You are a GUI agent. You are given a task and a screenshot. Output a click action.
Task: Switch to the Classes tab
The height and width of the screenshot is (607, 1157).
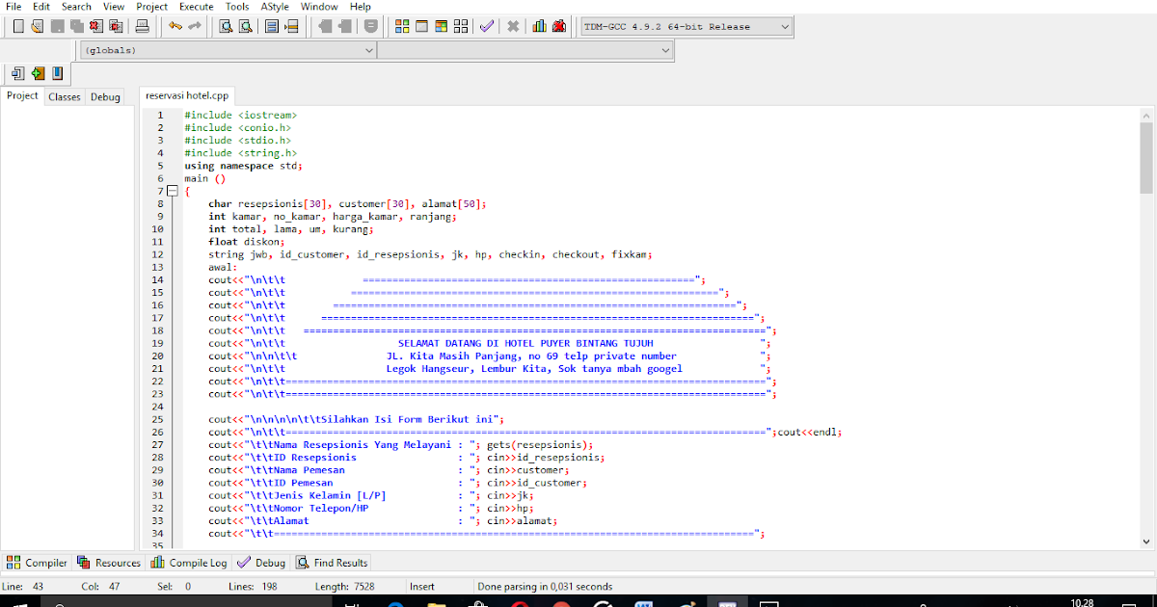pyautogui.click(x=64, y=96)
